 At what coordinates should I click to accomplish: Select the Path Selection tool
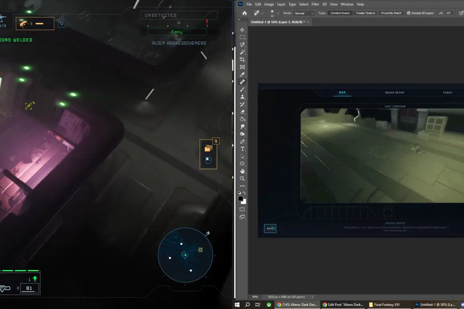click(242, 156)
